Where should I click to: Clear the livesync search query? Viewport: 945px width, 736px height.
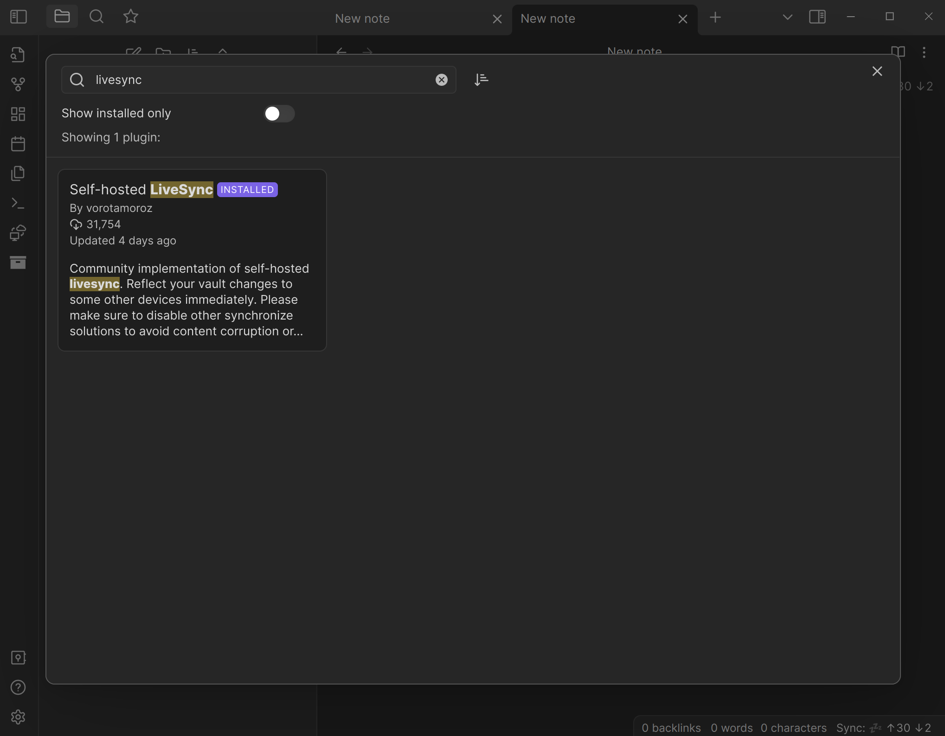(442, 80)
